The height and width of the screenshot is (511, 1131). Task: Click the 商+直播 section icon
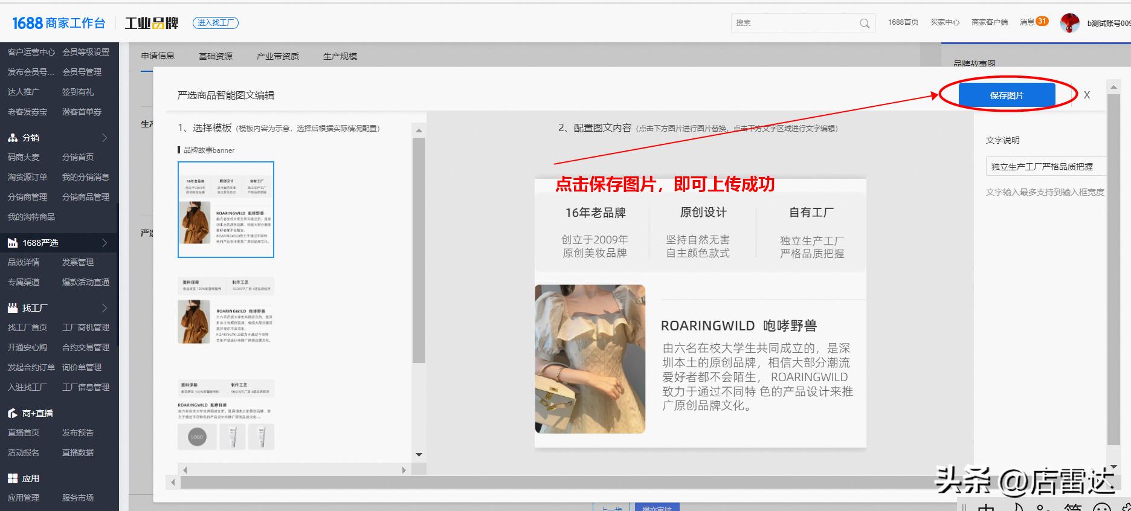tap(13, 413)
